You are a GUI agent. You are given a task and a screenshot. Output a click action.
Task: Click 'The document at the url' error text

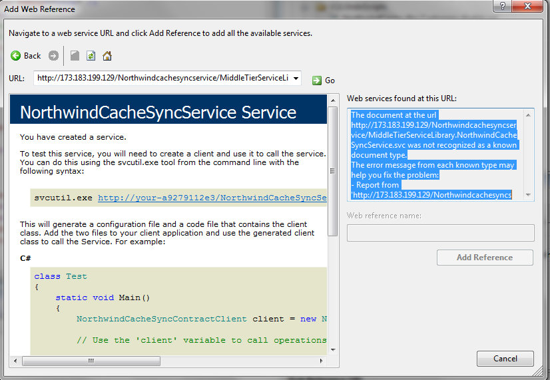[x=394, y=115]
